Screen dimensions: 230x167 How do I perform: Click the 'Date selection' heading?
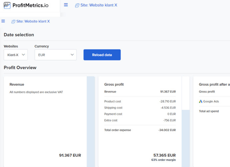pos(19,35)
